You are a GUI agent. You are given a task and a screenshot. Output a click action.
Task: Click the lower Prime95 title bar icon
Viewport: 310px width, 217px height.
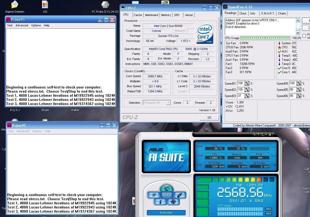point(9,125)
